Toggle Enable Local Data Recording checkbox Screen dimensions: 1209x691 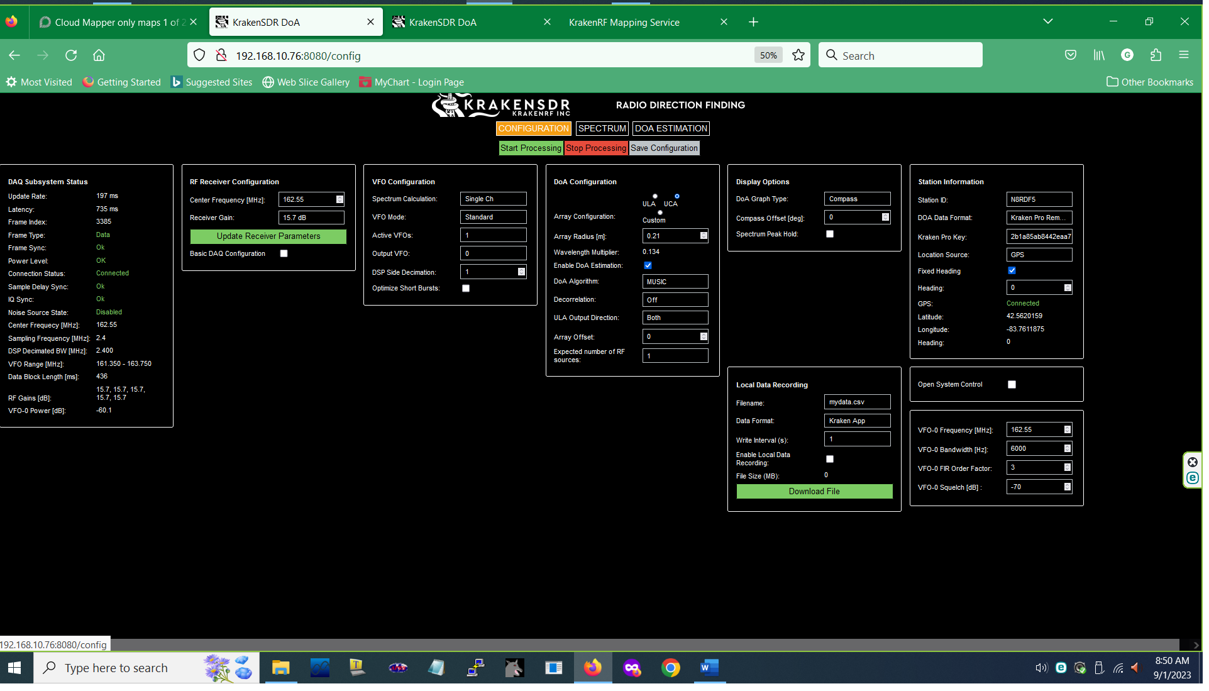[x=830, y=460]
